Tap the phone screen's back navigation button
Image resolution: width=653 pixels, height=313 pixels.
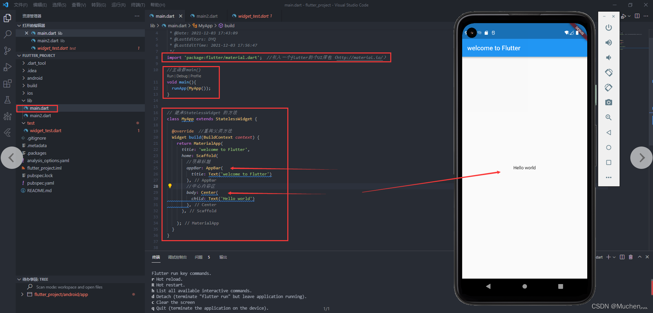pyautogui.click(x=488, y=286)
